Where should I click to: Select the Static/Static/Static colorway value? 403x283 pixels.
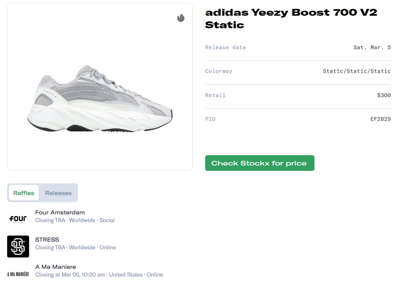pos(356,71)
